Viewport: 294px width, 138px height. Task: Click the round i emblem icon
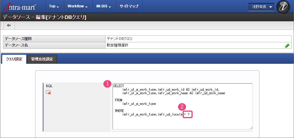pos(283,7)
